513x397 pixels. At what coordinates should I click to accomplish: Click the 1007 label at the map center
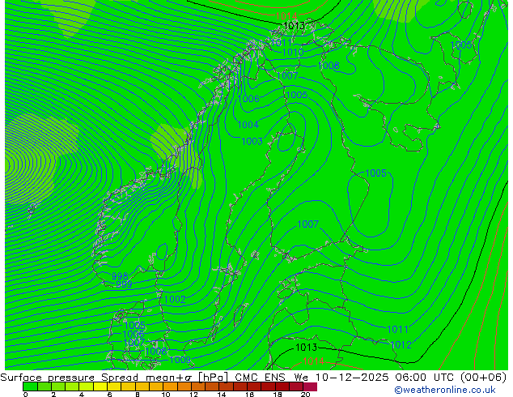(307, 224)
